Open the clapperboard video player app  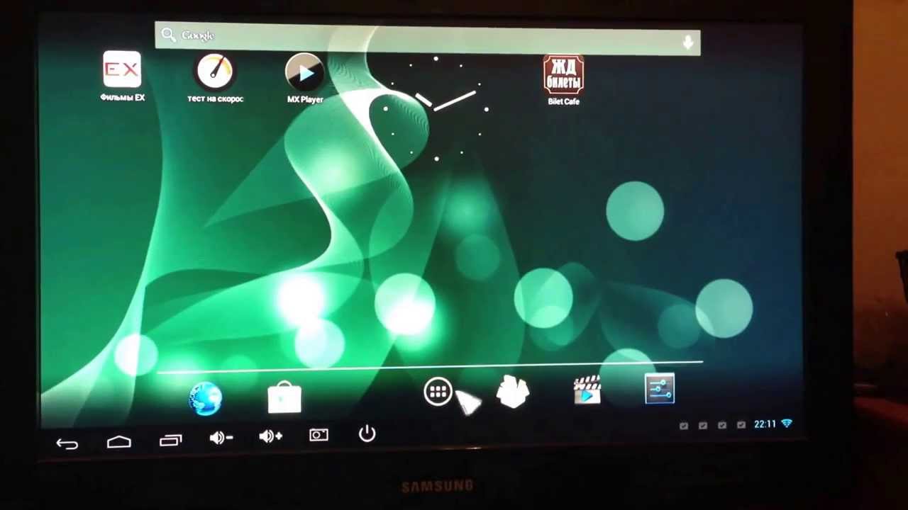point(587,390)
